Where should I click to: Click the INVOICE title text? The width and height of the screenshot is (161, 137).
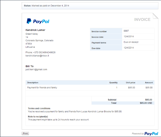pos(142,20)
